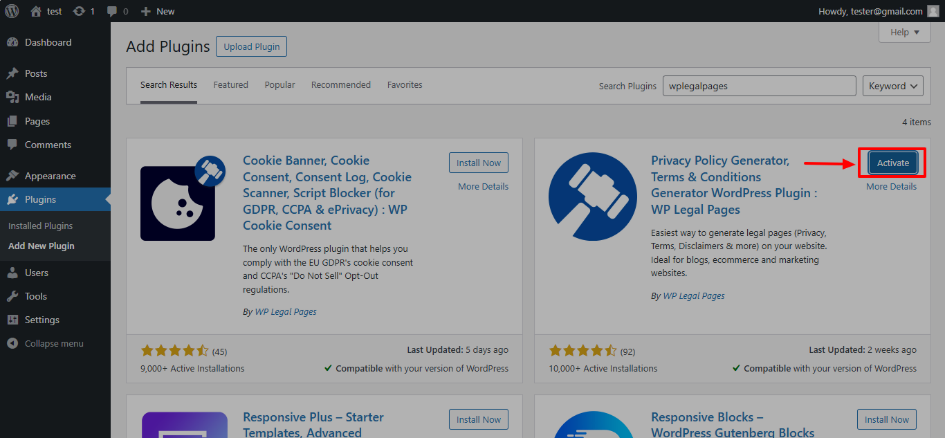This screenshot has width=945, height=438.
Task: Click the 92-rating stars of WP Legal Pages
Action: pyautogui.click(x=582, y=351)
